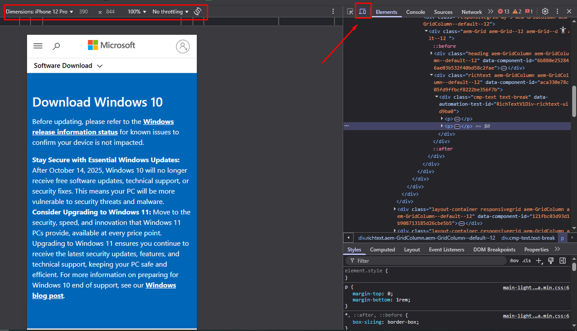Click the account sign-in avatar icon
This screenshot has width=577, height=331.
(x=183, y=46)
